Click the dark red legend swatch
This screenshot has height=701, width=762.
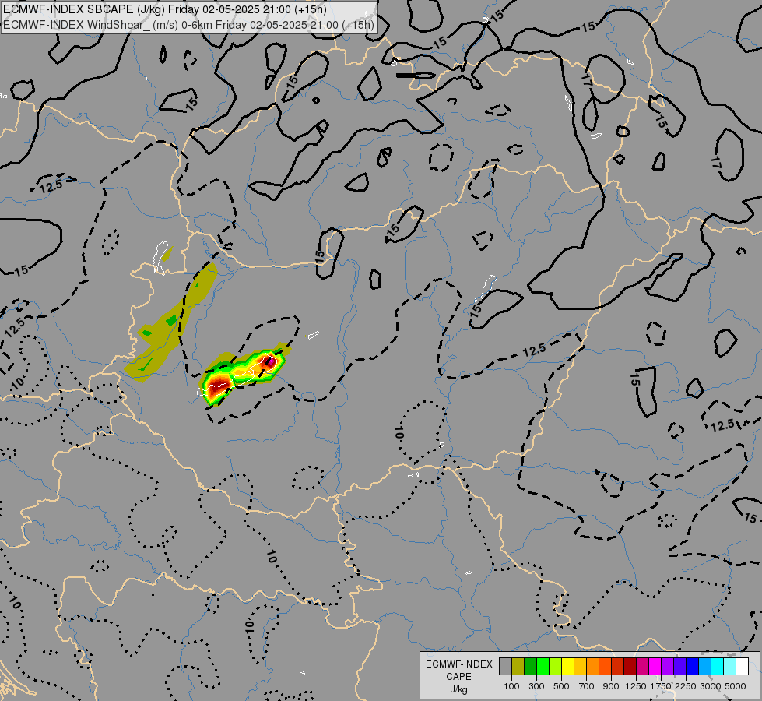630,667
